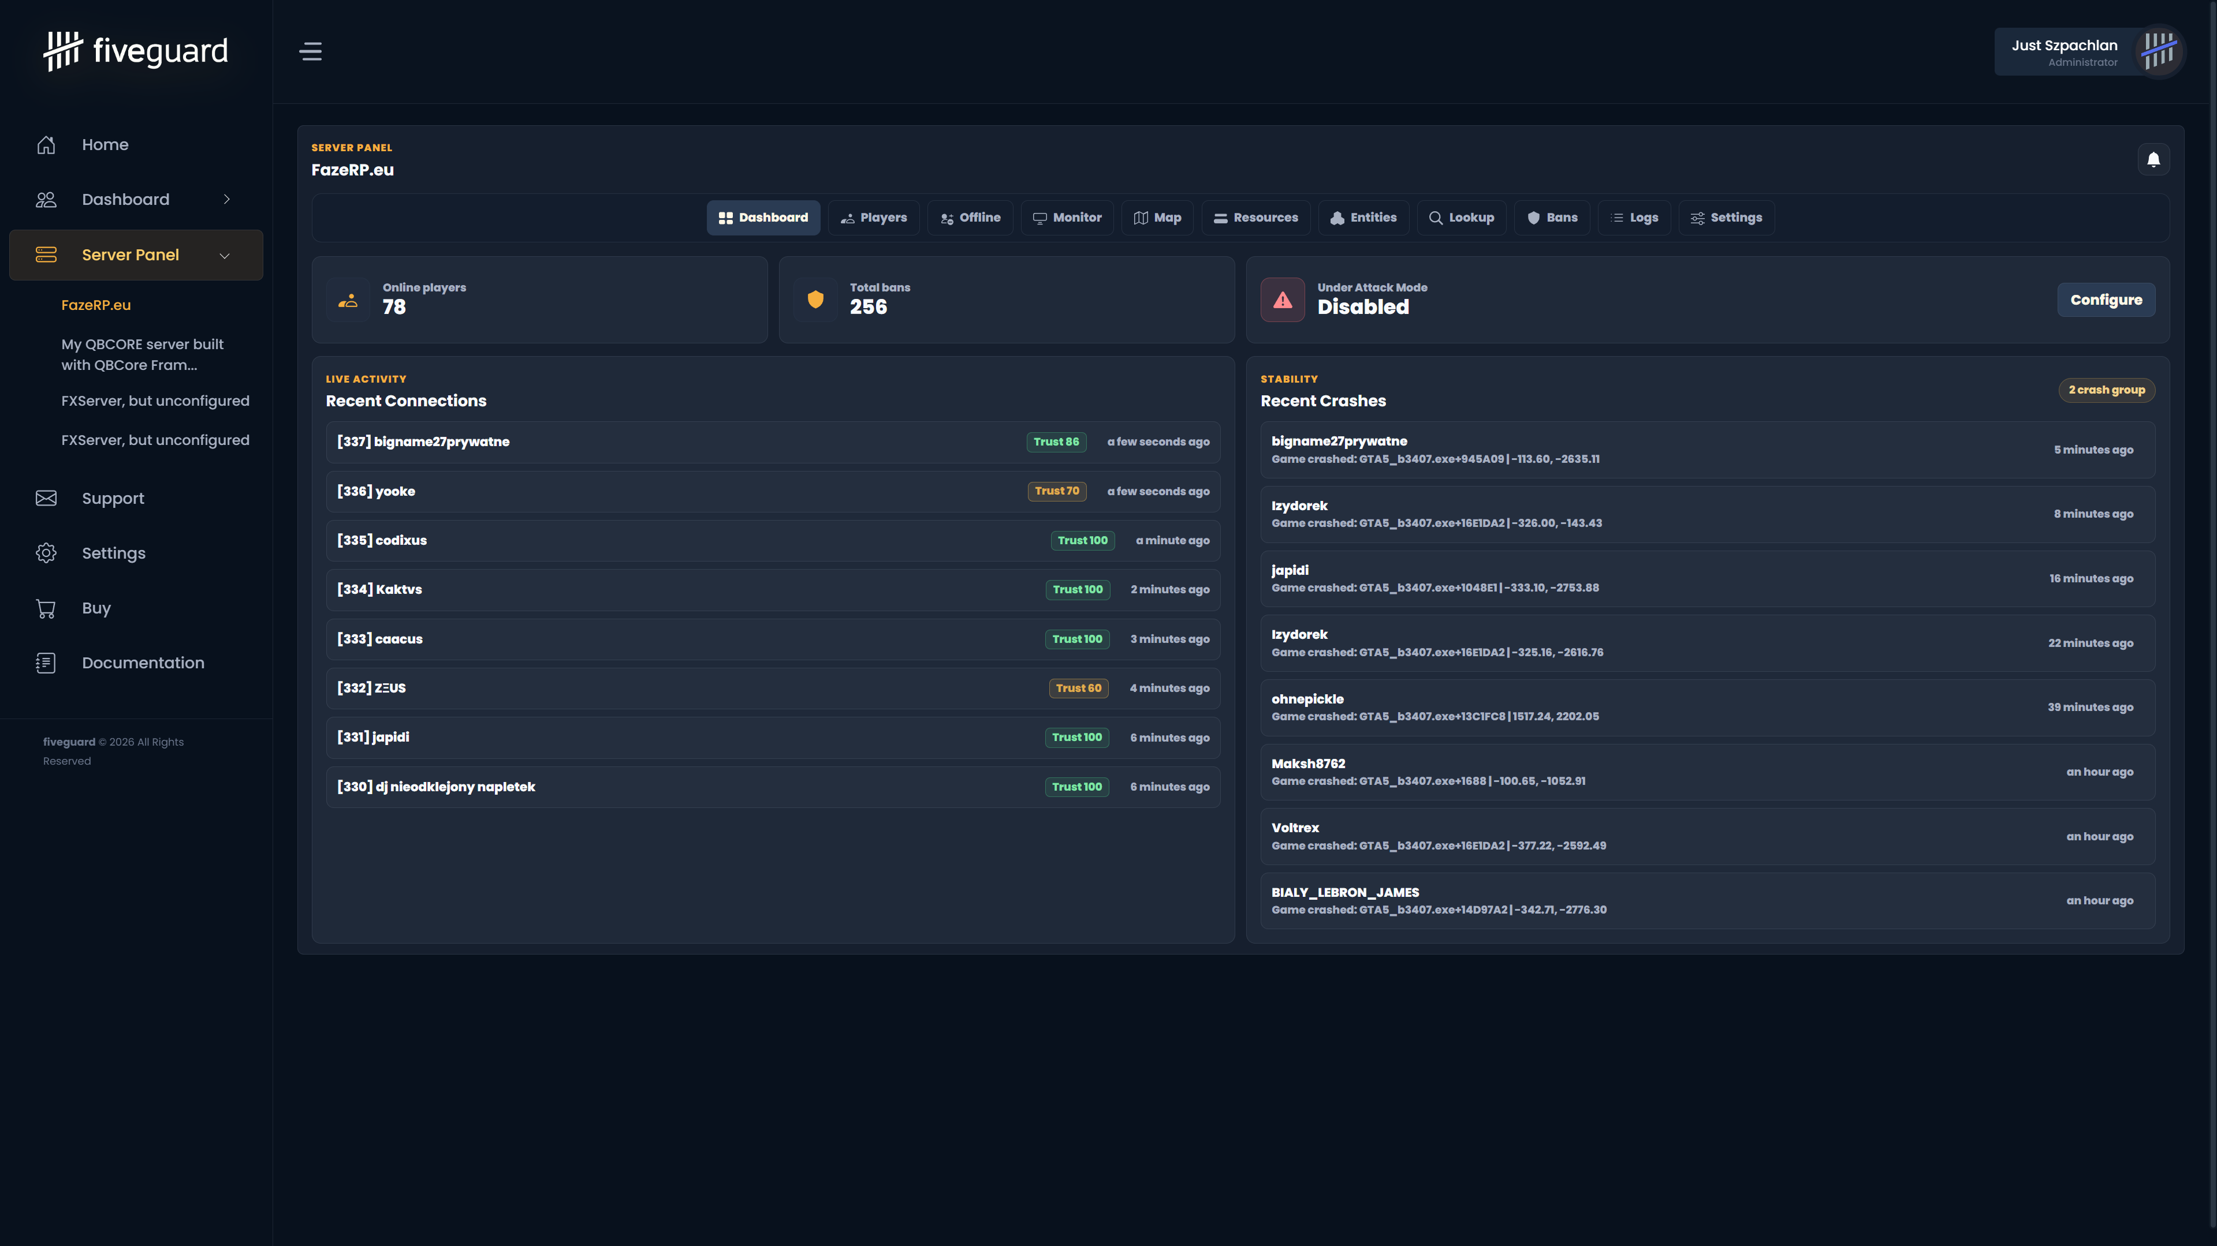This screenshot has height=1246, width=2217.
Task: Open BIALY_LEBRON_JAMES crash entry
Action: (x=1708, y=901)
